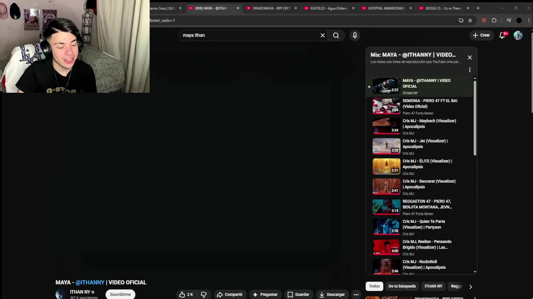Viewport: 533px width, 299px height.
Task: Click the Preguntar button
Action: pyautogui.click(x=265, y=294)
